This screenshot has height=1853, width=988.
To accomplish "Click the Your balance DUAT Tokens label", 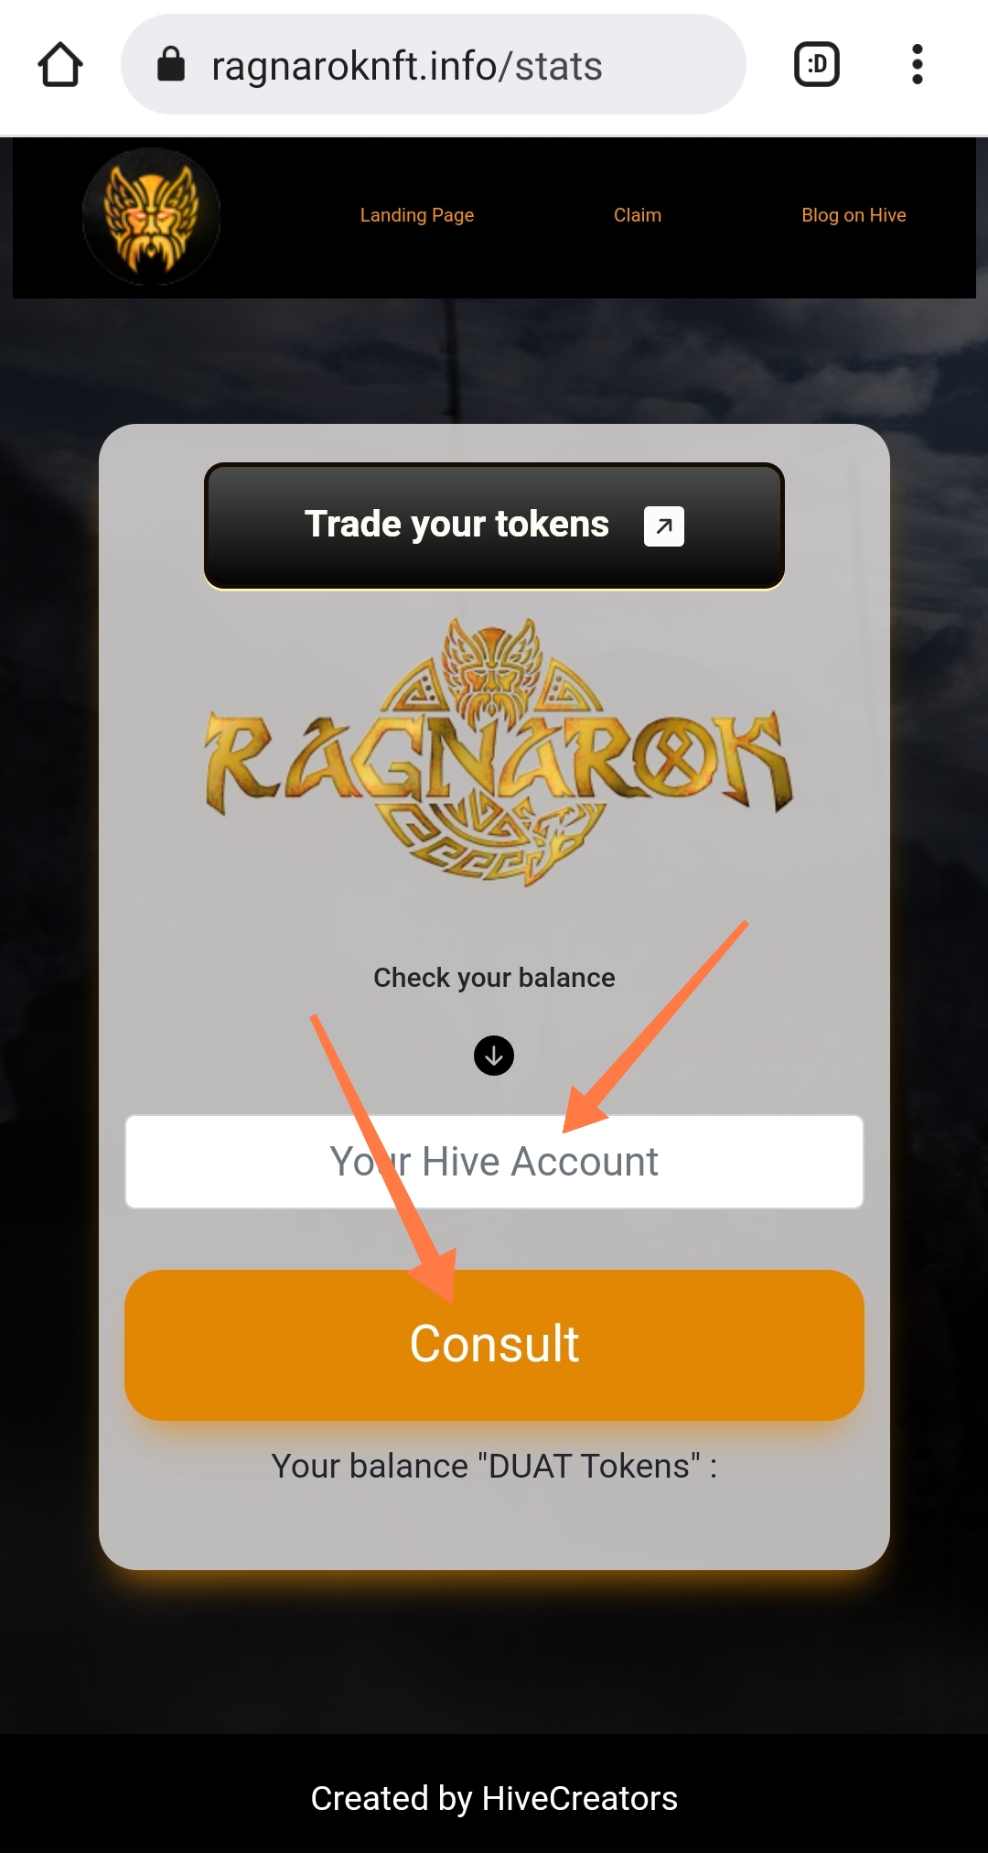I will 494,1466.
